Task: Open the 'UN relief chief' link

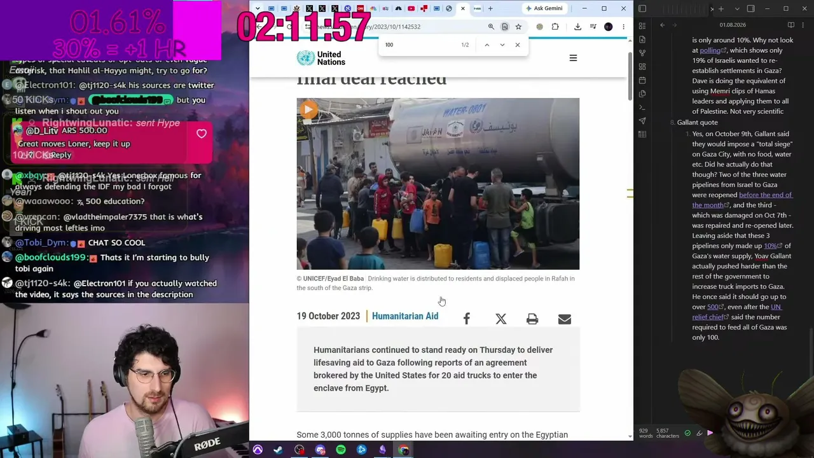Action: pos(738,312)
